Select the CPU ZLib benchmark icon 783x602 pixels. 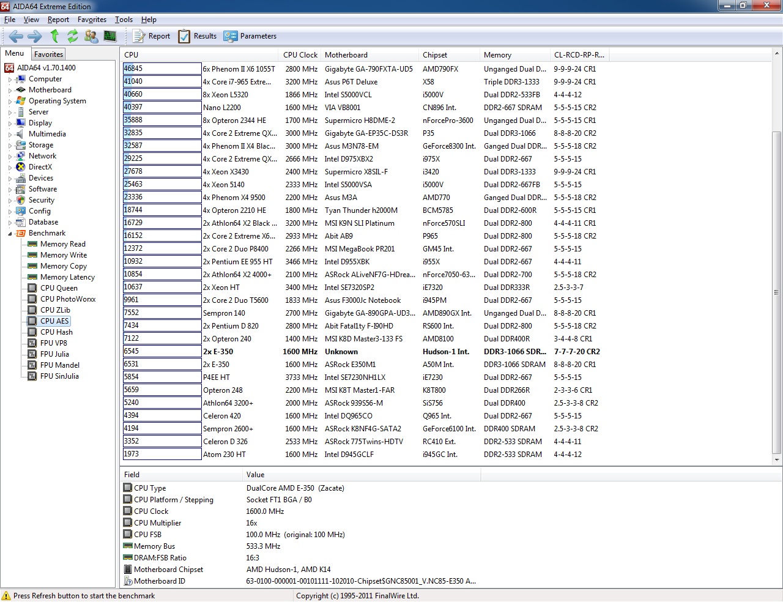(x=32, y=310)
